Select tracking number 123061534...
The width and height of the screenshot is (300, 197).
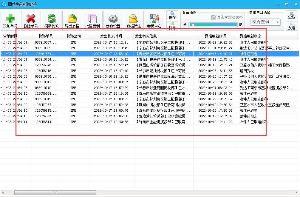tap(45, 54)
